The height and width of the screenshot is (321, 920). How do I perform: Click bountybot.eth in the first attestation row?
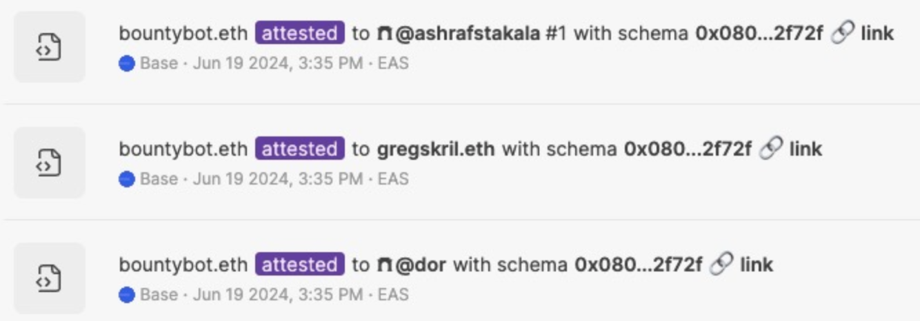pos(183,33)
